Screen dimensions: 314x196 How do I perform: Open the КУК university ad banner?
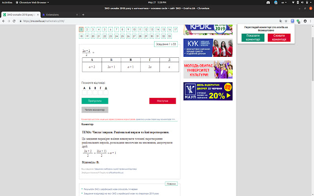(x=208, y=48)
